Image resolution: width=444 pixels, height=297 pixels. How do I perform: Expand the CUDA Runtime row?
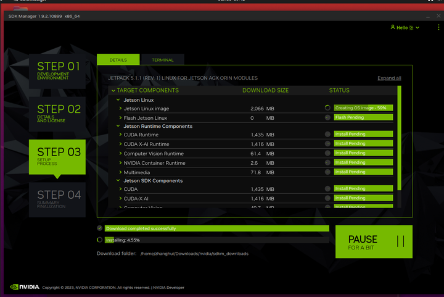[x=120, y=135]
